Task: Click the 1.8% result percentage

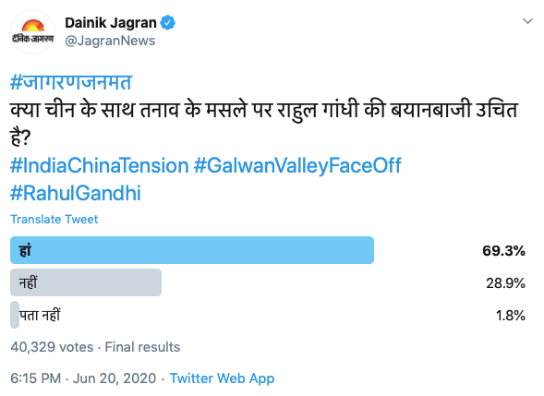Action: point(510,316)
